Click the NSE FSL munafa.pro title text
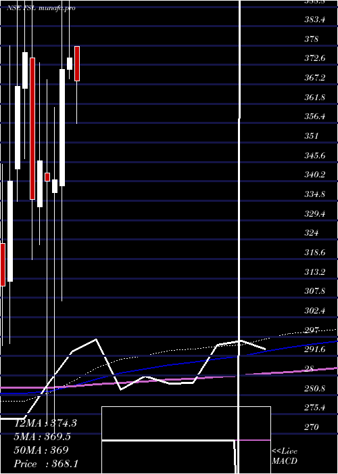The width and height of the screenshot is (338, 474). coord(41,8)
